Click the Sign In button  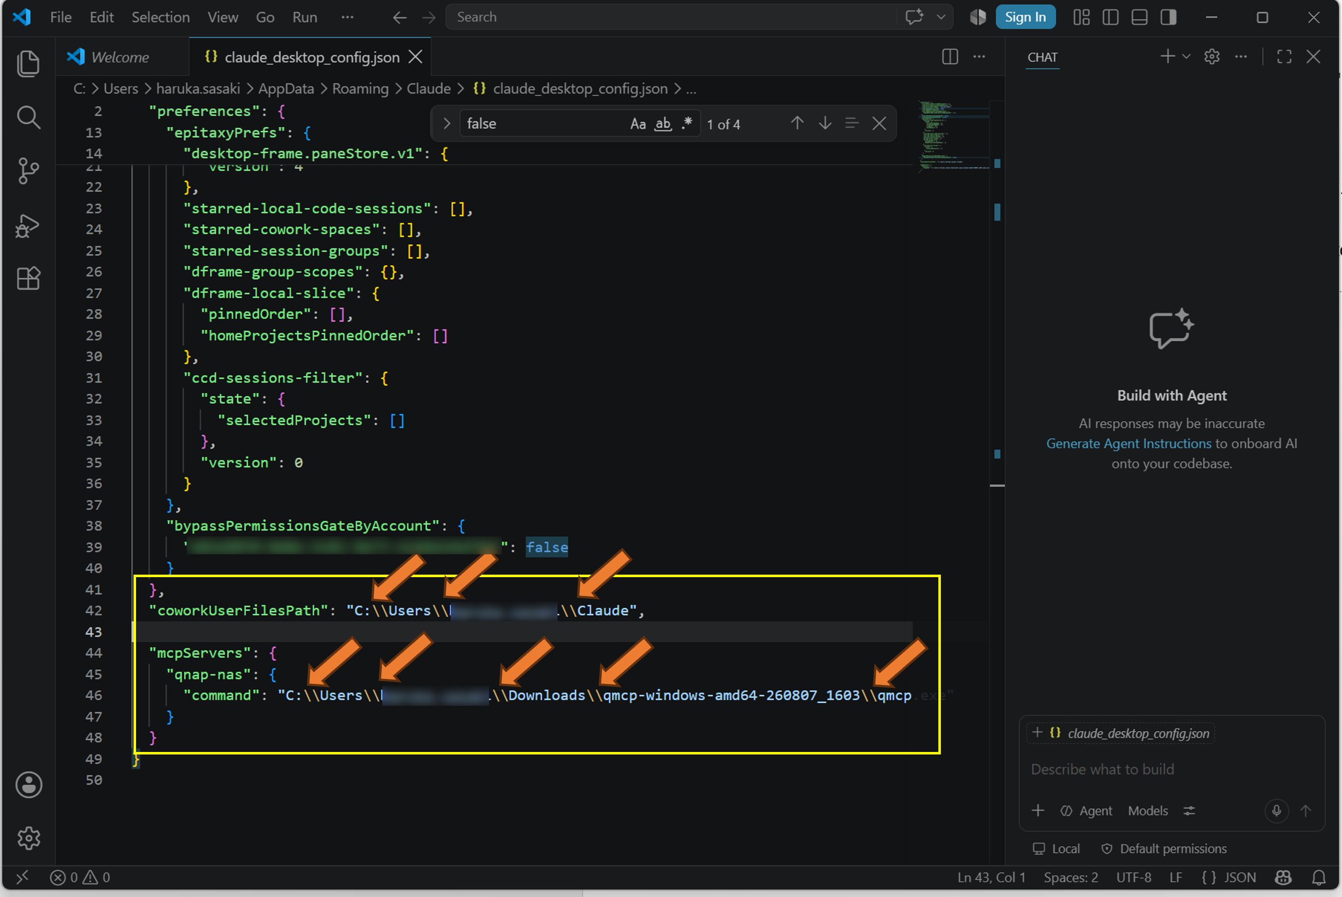(1025, 17)
